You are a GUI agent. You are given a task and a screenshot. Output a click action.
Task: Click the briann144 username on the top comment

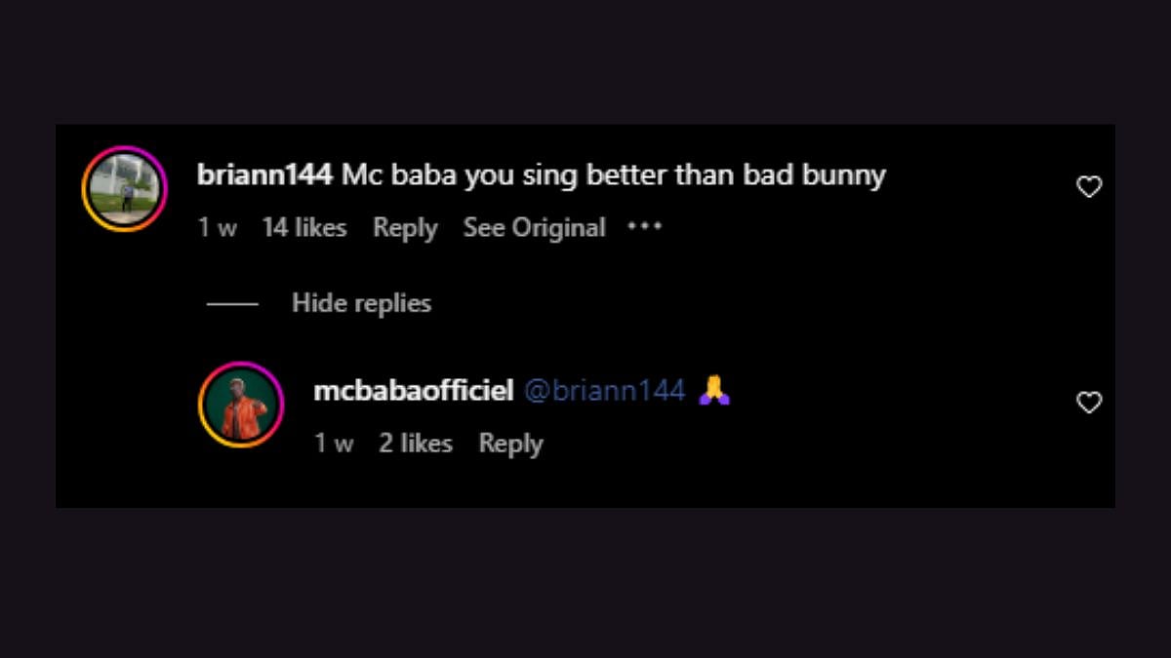click(264, 176)
